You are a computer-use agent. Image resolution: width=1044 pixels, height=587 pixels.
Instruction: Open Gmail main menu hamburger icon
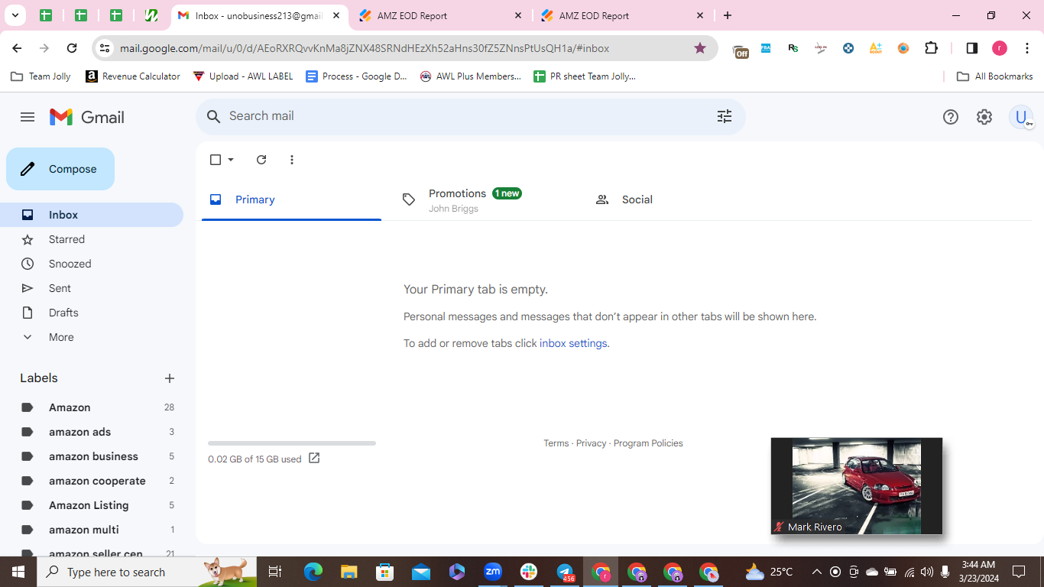28,117
